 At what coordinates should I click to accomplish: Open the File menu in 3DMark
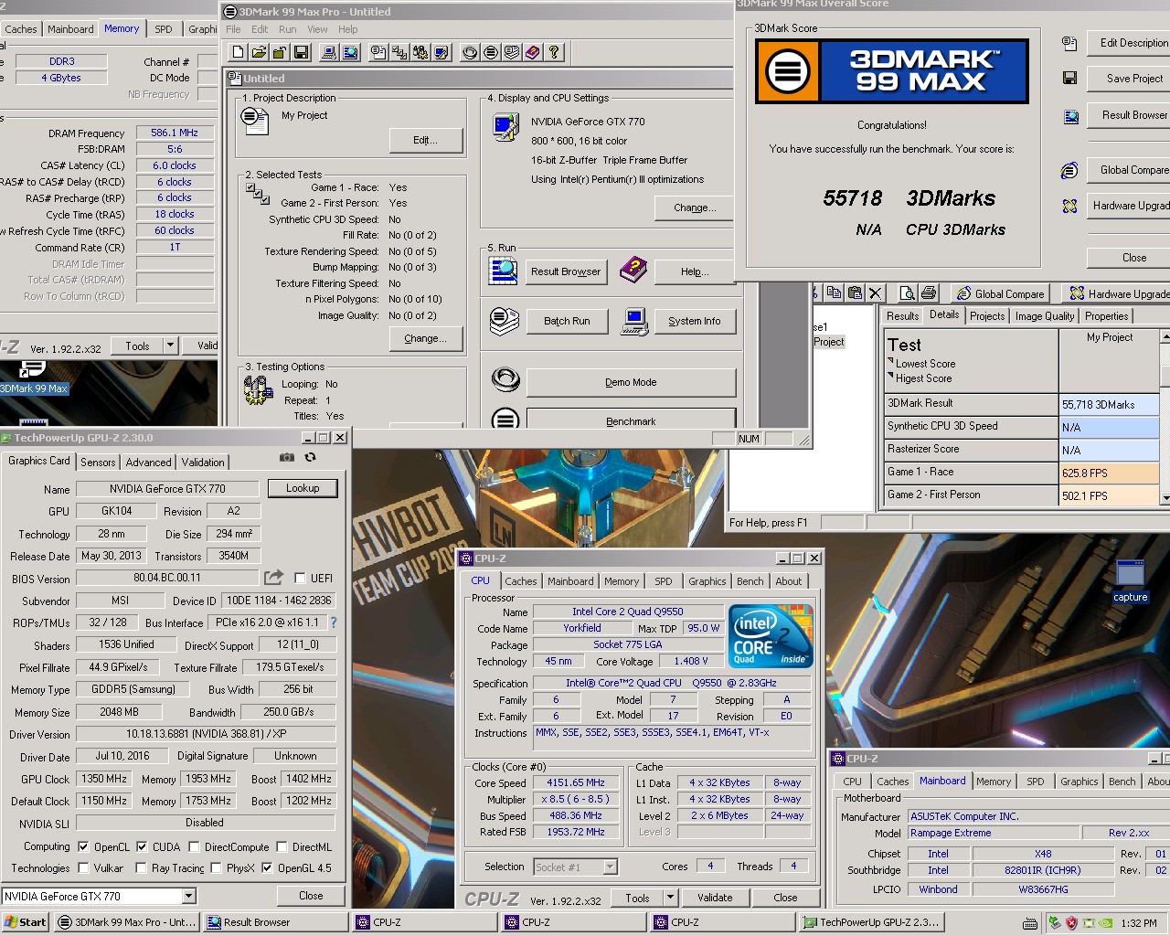tap(233, 29)
